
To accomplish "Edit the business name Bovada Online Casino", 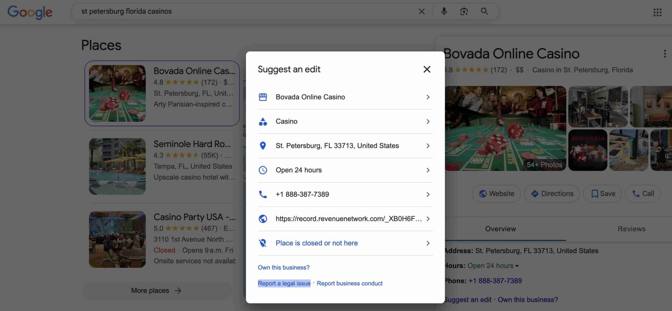I will (345, 97).
